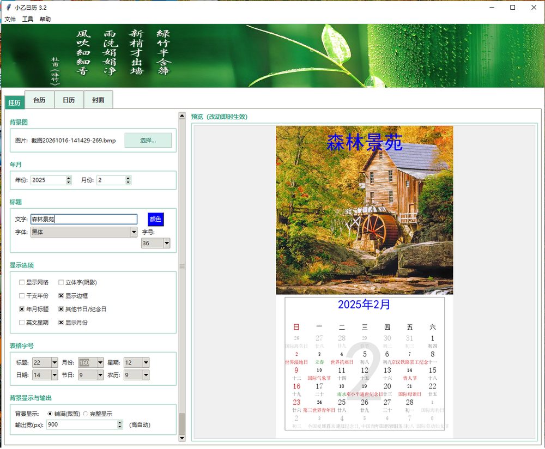Click the (高自动) note text
Screen dimensions: 545x449
point(140,425)
